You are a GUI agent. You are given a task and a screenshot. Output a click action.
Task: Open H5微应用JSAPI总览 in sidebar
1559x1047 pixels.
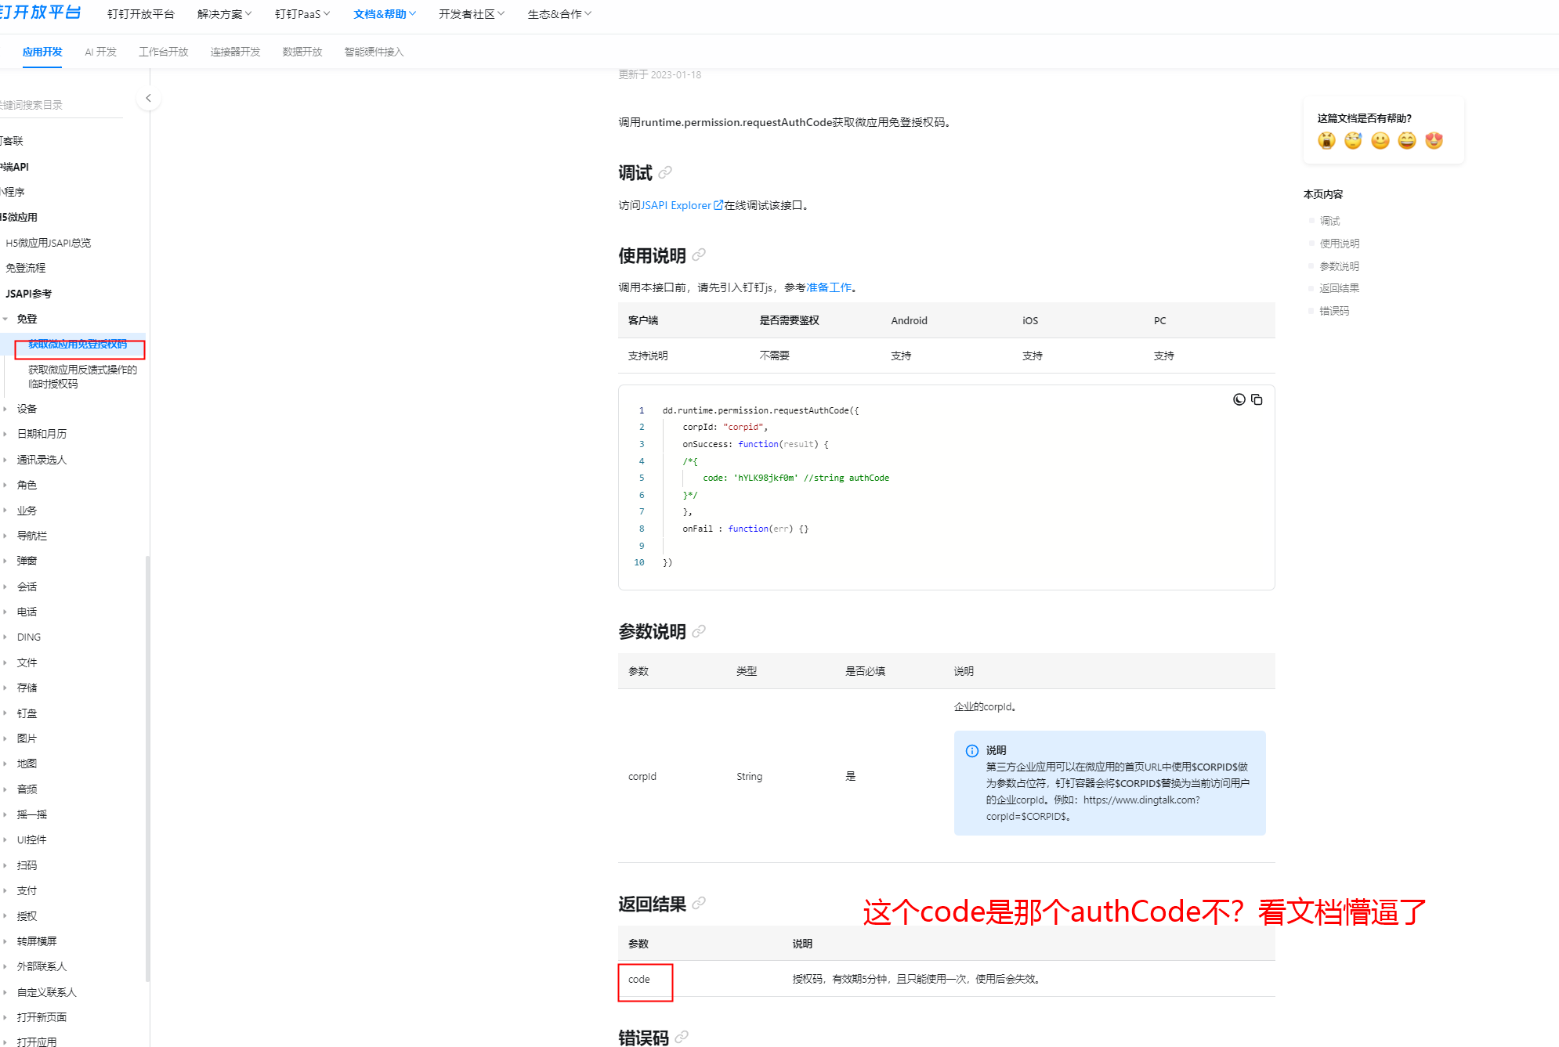[49, 243]
